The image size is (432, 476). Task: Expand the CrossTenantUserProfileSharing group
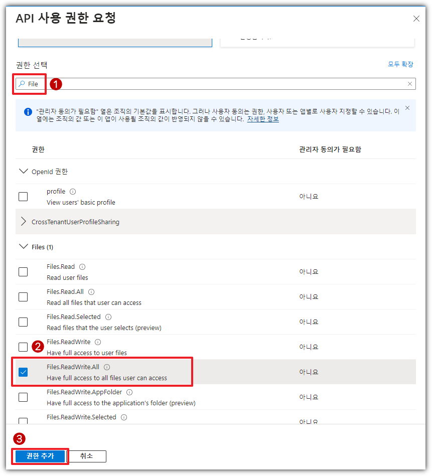23,222
